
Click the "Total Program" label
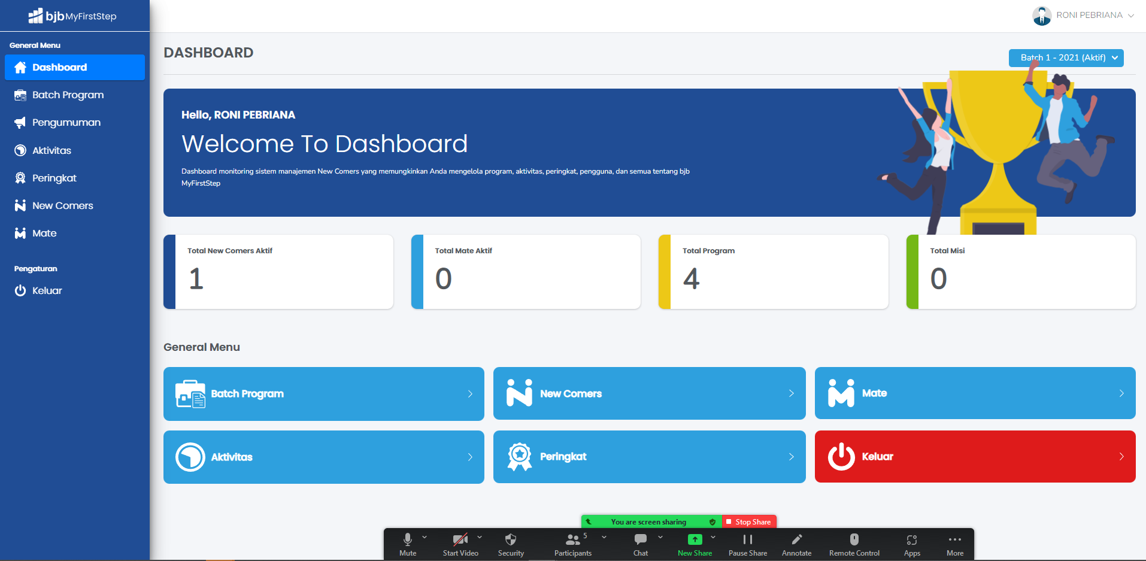(708, 251)
